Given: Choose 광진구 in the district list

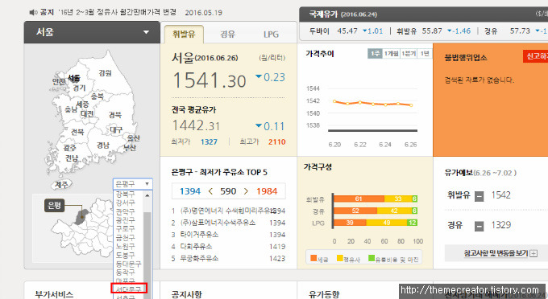Looking at the screenshot, I should pos(125,220).
